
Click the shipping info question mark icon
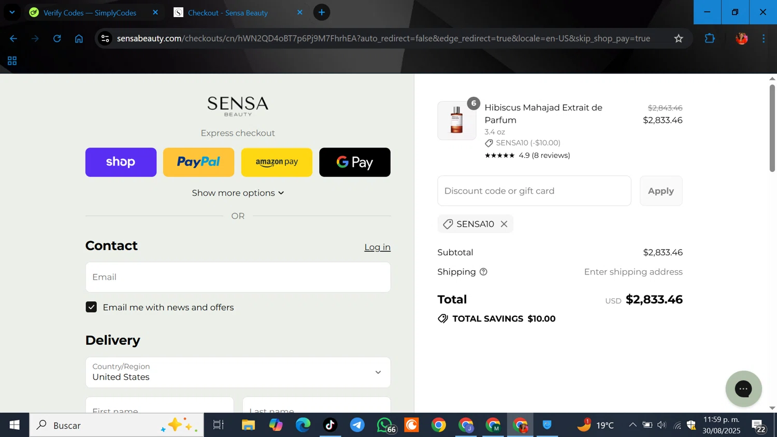coord(483,272)
